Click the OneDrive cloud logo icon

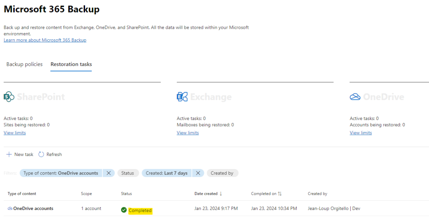click(x=355, y=97)
